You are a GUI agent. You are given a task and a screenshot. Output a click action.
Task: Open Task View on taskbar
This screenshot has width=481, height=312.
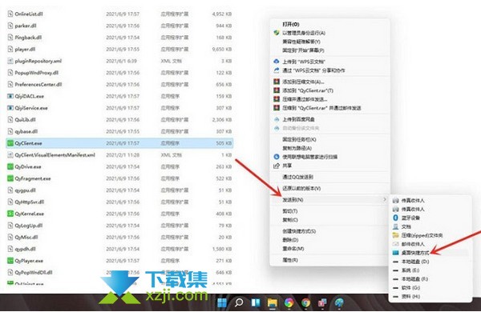255,303
